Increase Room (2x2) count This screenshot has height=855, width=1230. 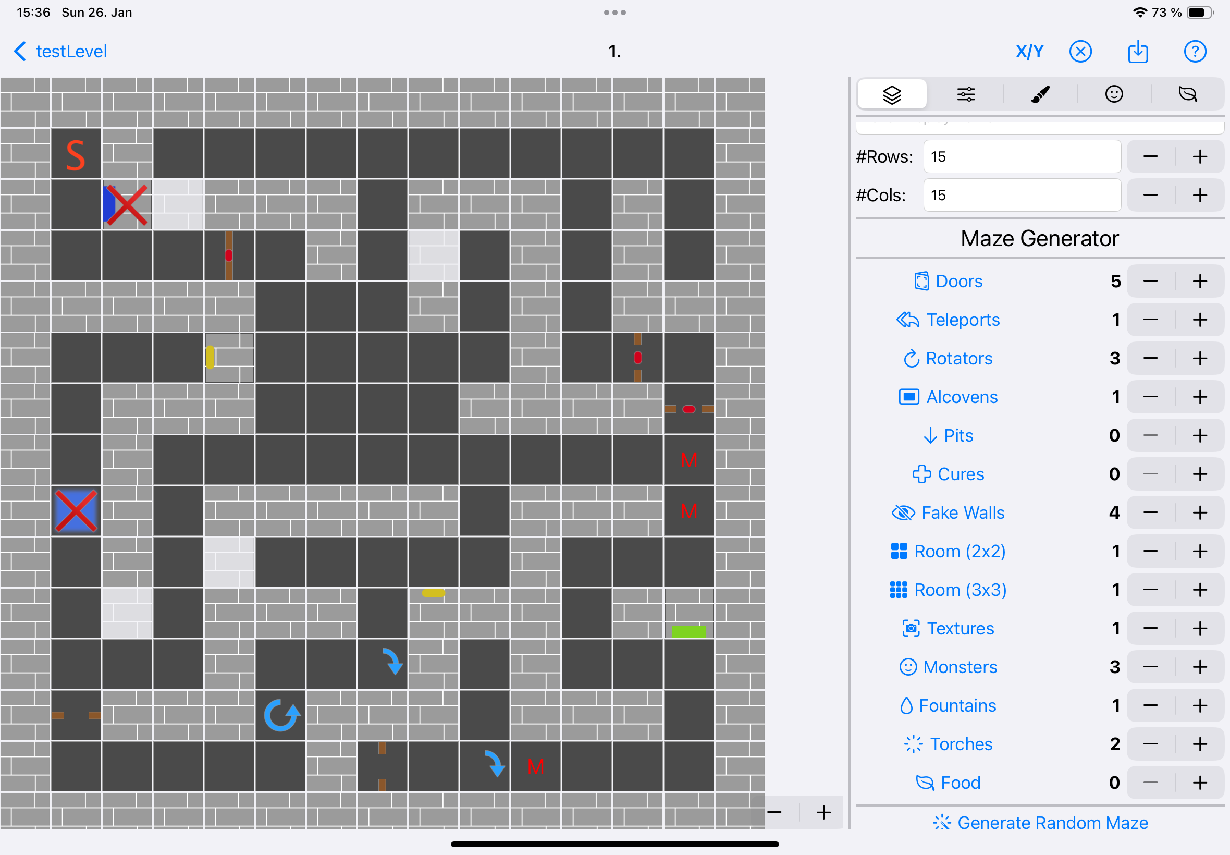coord(1200,551)
